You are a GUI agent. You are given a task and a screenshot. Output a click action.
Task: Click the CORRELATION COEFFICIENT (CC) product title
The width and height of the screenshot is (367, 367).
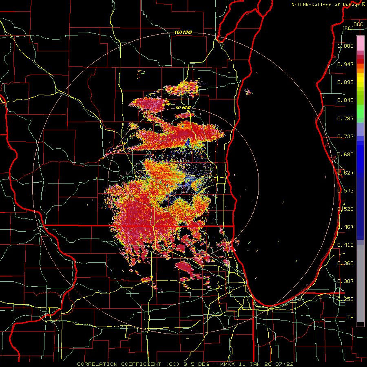point(129,364)
